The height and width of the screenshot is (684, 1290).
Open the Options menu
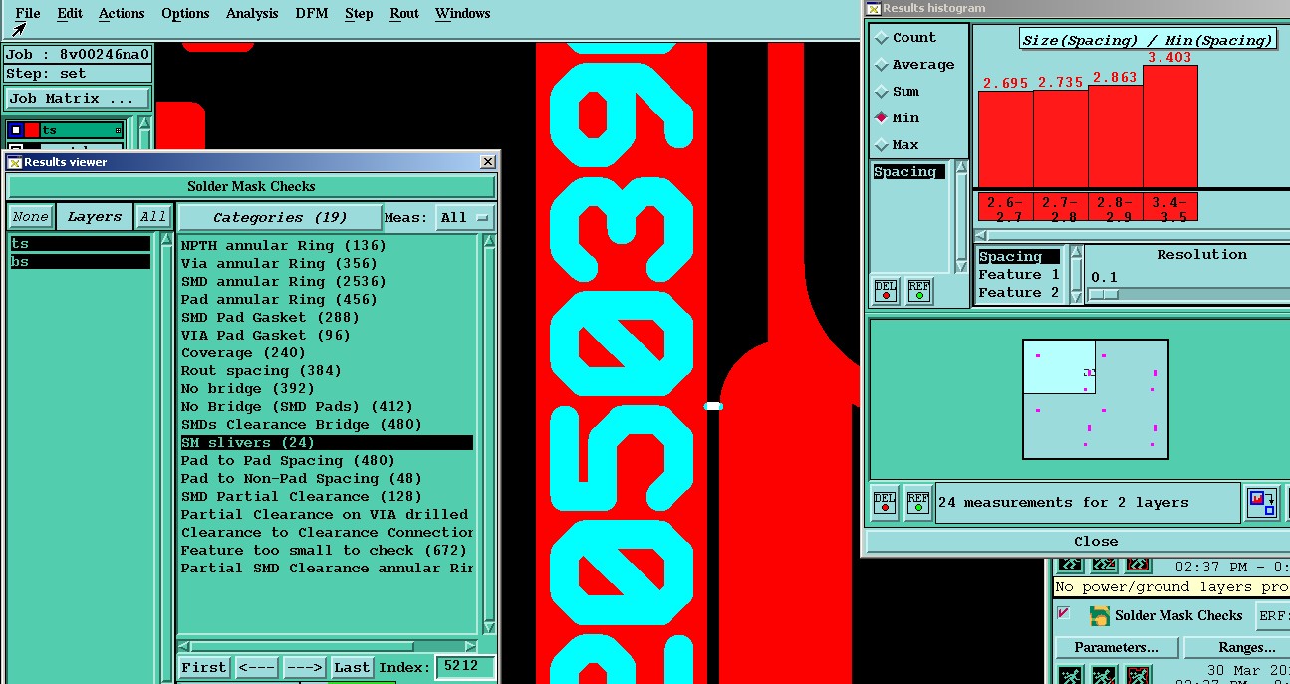[x=185, y=13]
